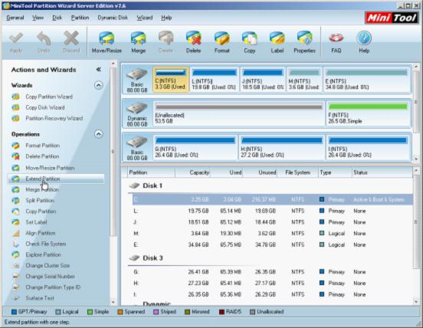Click Change Cluster Size operation
The height and width of the screenshot is (328, 423).
(x=48, y=265)
